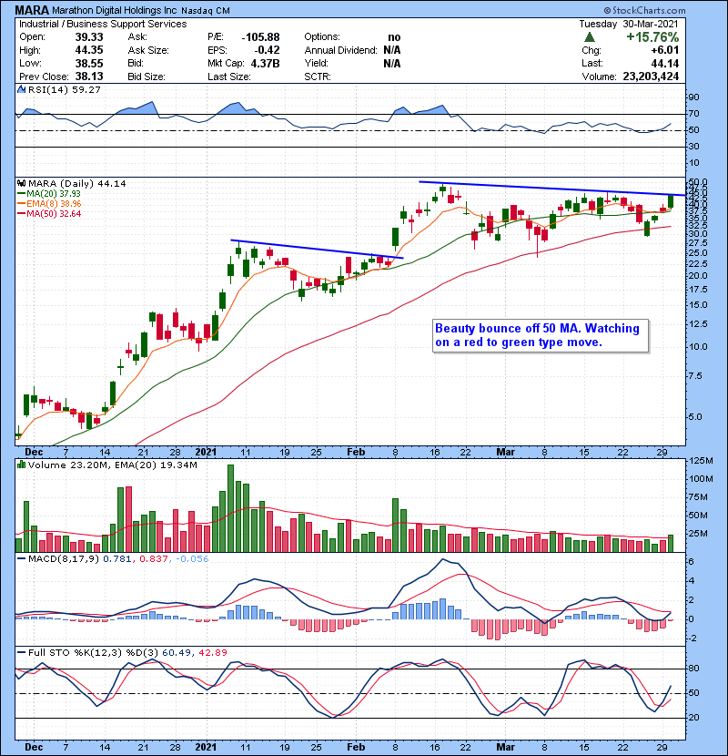Click the 'Yield:' label
Screen dimensions: 728x756
tap(316, 63)
